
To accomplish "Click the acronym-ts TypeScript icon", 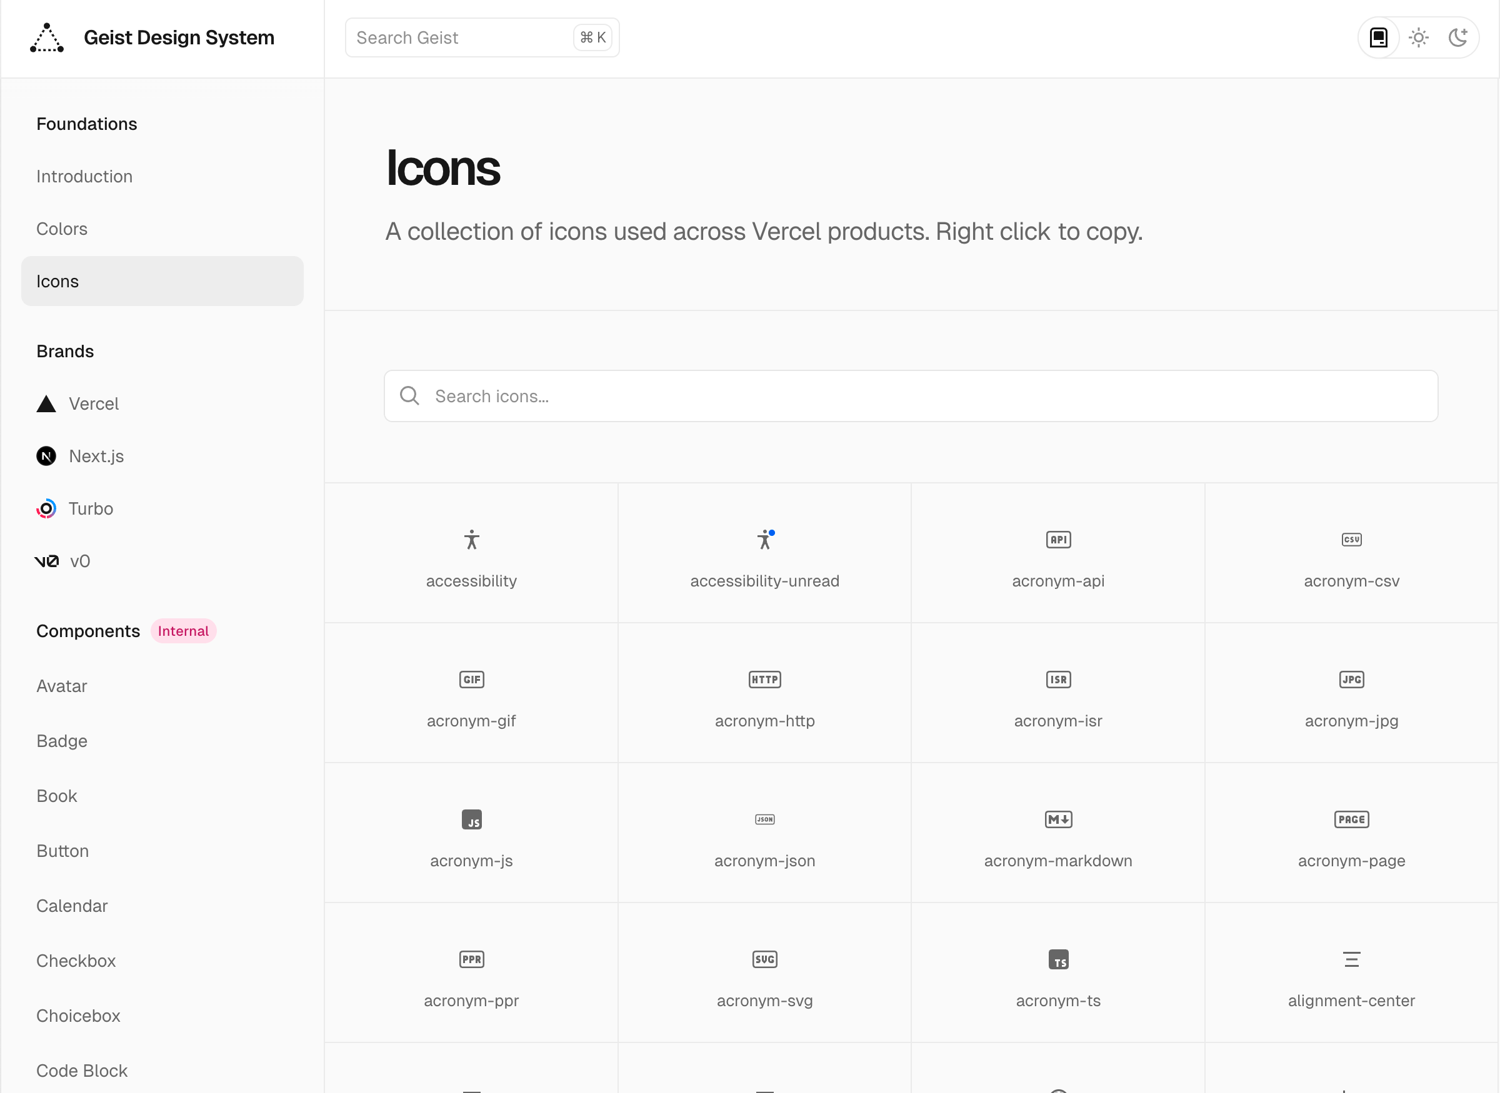I will point(1057,959).
